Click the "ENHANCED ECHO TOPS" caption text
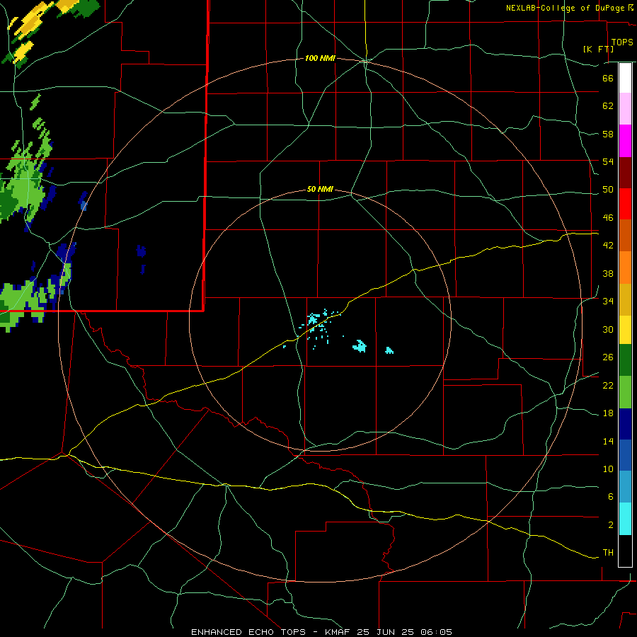 coord(248,632)
